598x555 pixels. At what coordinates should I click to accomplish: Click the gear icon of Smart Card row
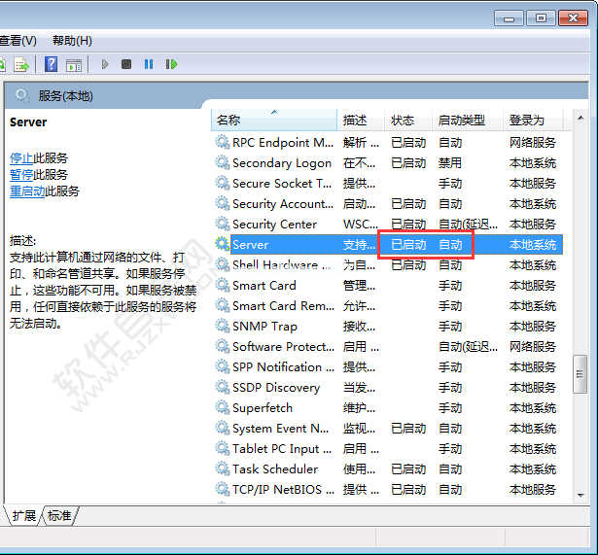(222, 285)
